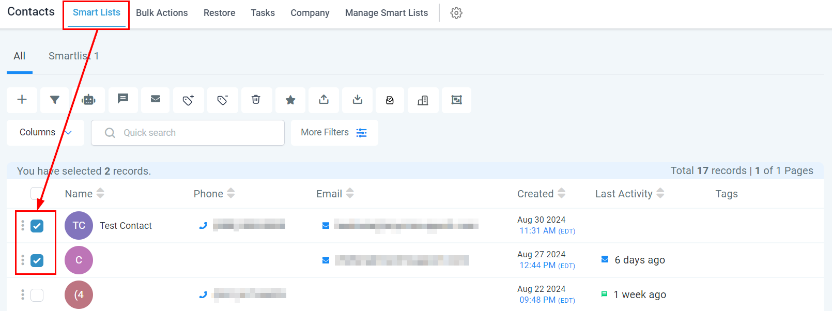Sort by Phone column arrows

tap(231, 193)
